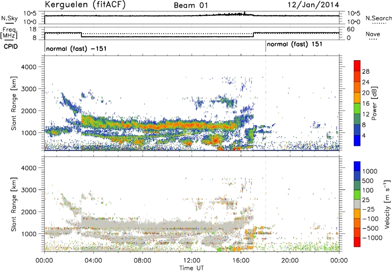Image resolution: width=392 pixels, height=271 pixels.
Task: Click the 'Power [dB]' color bar title
Action: pos(374,103)
